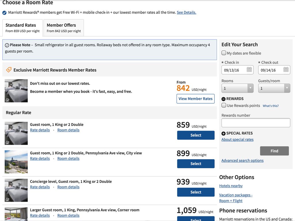
Task: Open gallery icon on 859 room photo
Action: [x=7, y=142]
